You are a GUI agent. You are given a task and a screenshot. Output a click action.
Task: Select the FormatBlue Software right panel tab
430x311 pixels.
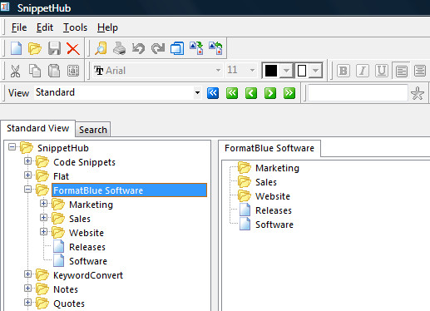click(x=269, y=148)
